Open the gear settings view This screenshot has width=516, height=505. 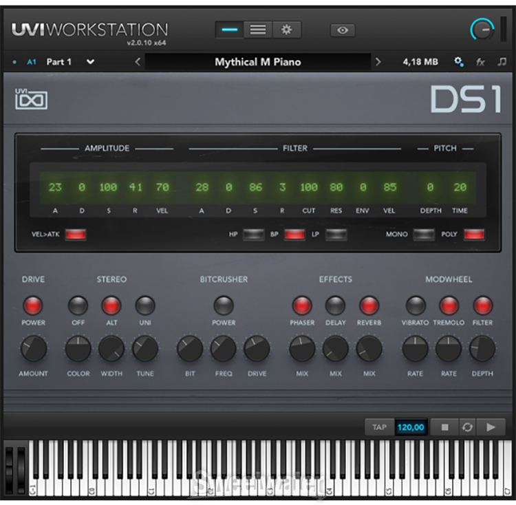286,30
